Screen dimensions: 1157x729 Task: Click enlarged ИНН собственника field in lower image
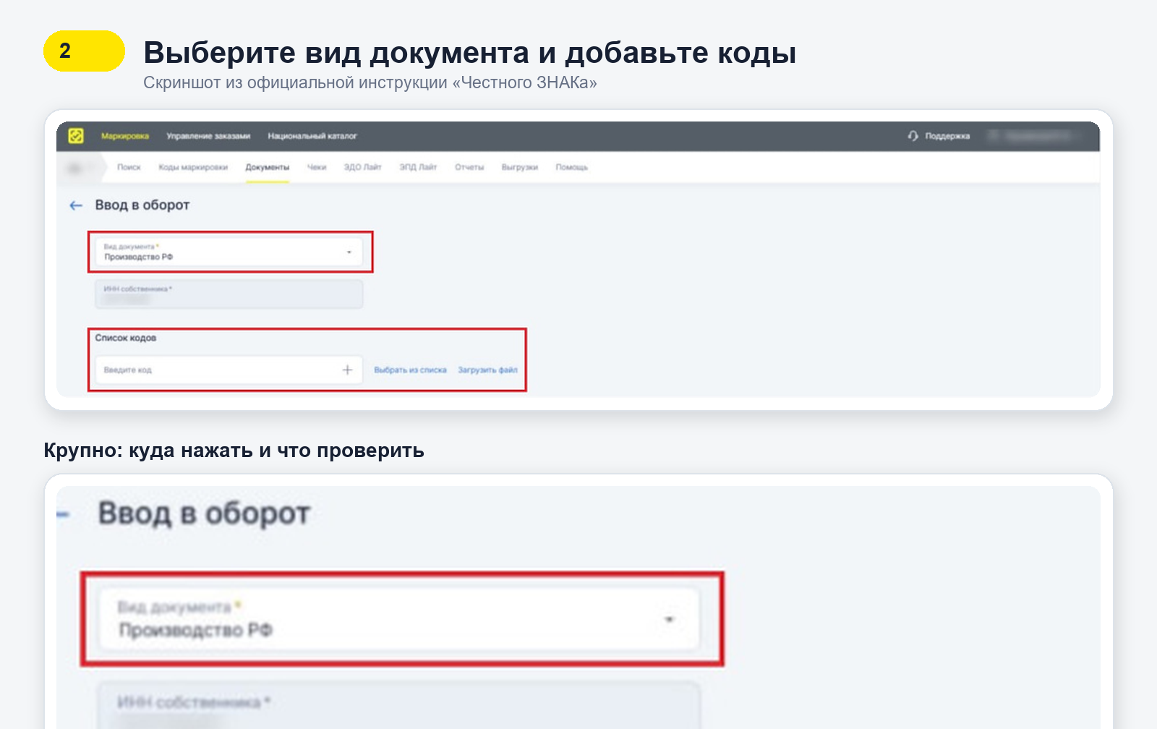click(399, 706)
